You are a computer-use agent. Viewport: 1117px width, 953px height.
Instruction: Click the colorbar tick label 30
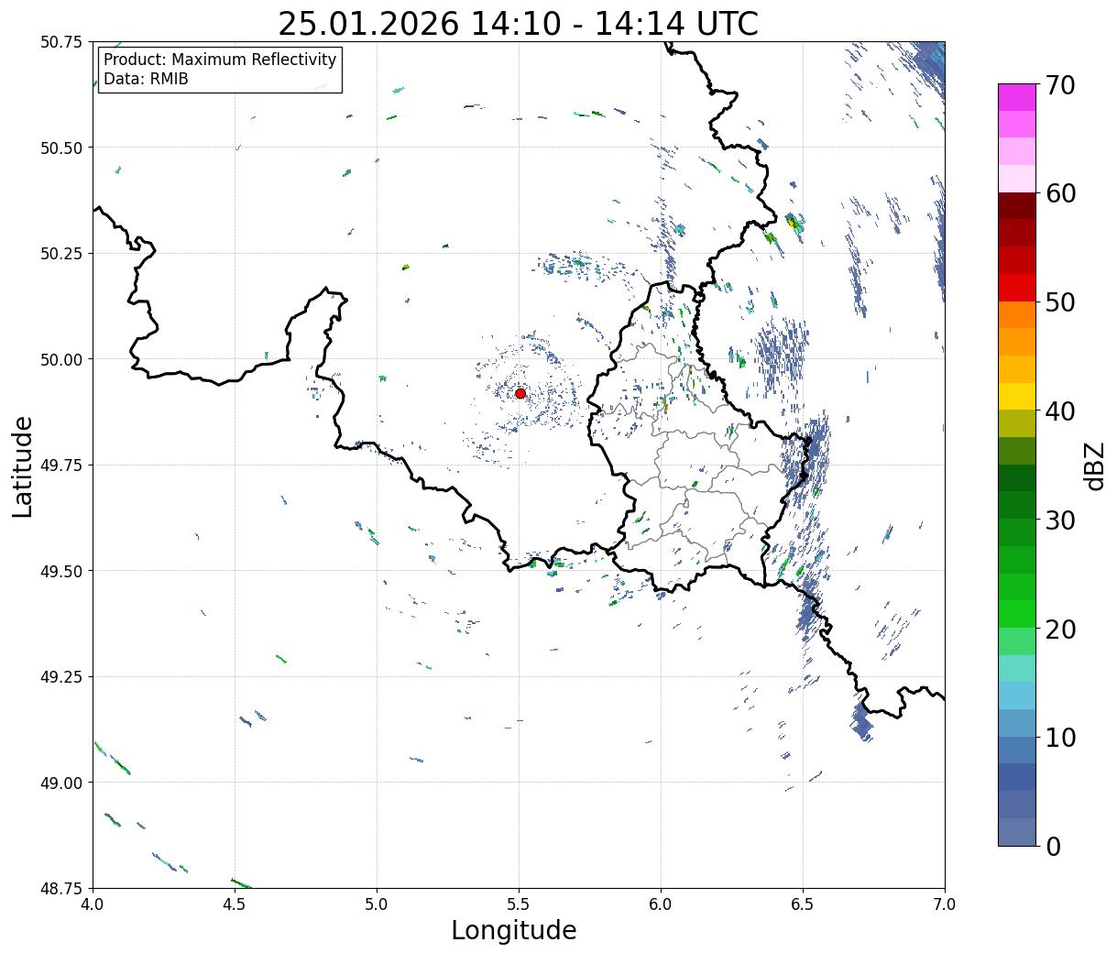[x=1060, y=520]
